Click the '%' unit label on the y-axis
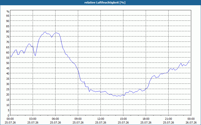The width and height of the screenshot is (201, 125). (8, 11)
